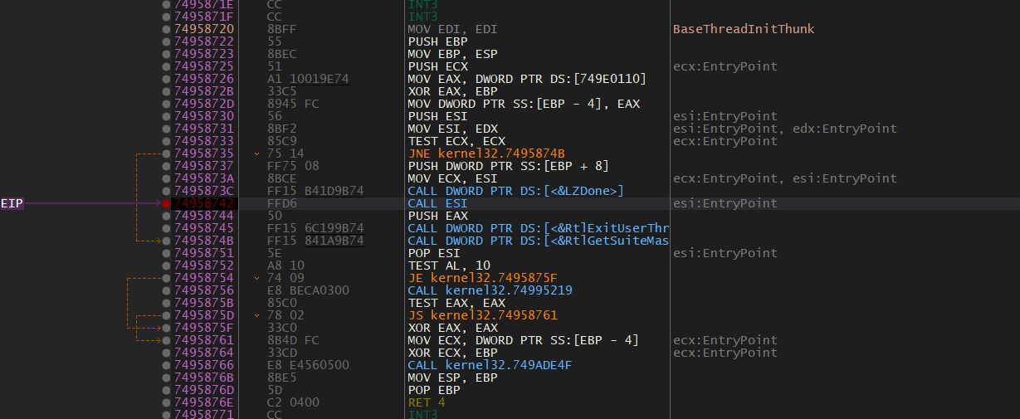Select the PUSH EAX instruction
This screenshot has width=1020, height=419.
click(x=437, y=216)
